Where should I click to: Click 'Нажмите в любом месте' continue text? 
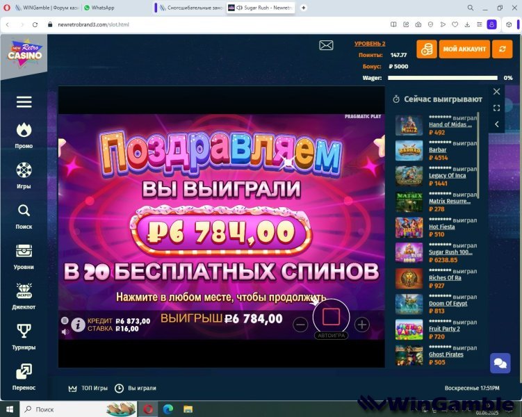(x=221, y=297)
